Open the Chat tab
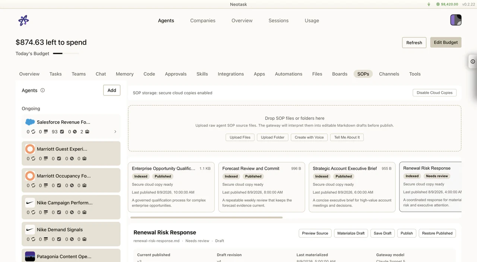The height and width of the screenshot is (262, 477). click(101, 74)
